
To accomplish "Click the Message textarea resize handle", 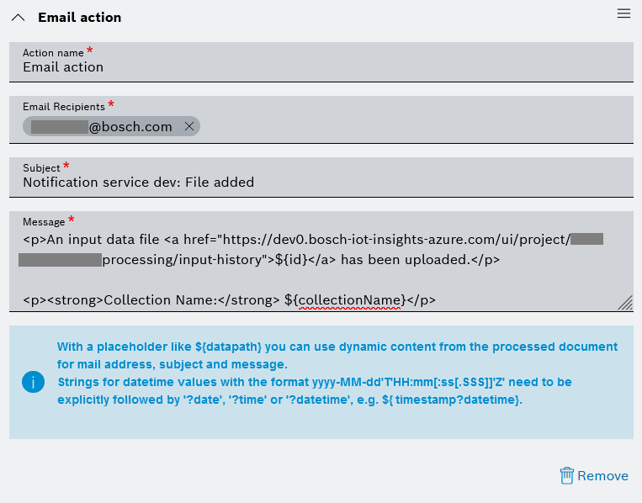I will 625,304.
